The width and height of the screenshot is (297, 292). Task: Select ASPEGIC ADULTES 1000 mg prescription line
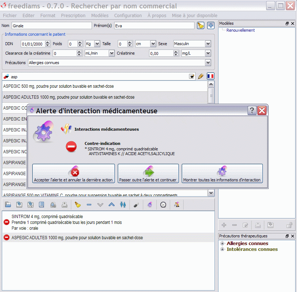(108, 238)
